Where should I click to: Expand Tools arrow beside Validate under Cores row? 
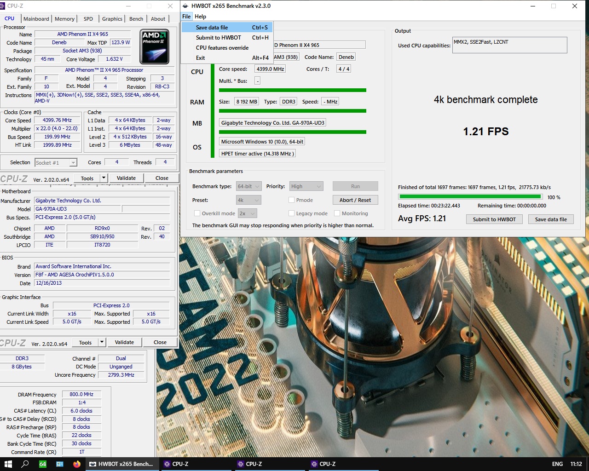pos(104,178)
